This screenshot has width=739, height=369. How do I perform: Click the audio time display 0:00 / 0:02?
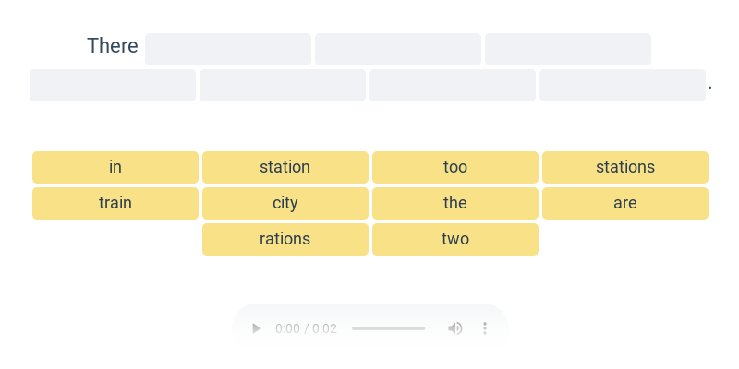(306, 328)
